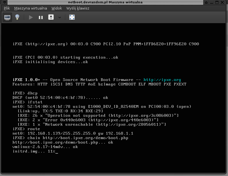Pause the virtual machine
This screenshot has width=228, height=176.
point(41,17)
